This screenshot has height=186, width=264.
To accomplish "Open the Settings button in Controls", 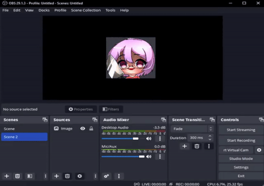I will coord(241,167).
